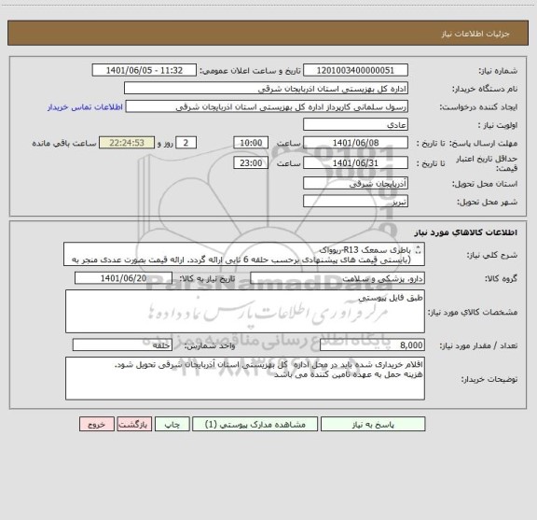This screenshot has width=537, height=520.
Task: Click the buyer organization name field
Action: click(266, 89)
